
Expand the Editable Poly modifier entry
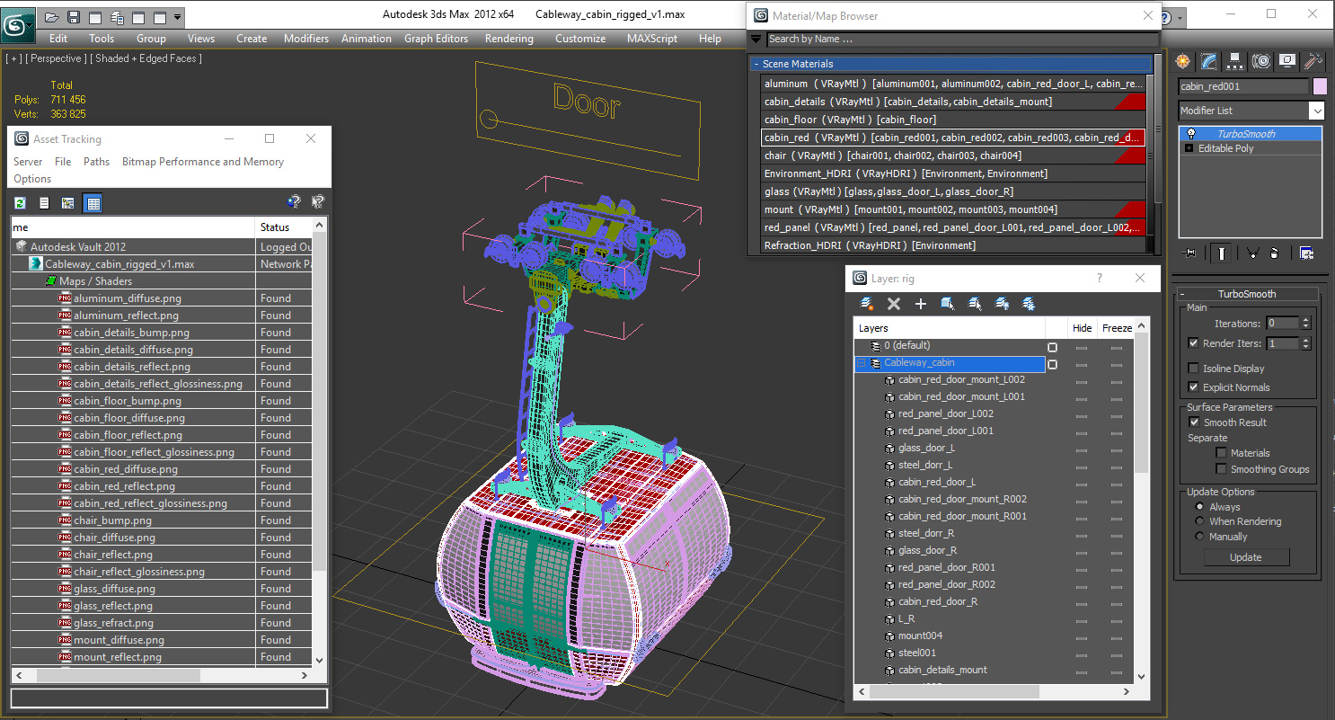[x=1189, y=148]
